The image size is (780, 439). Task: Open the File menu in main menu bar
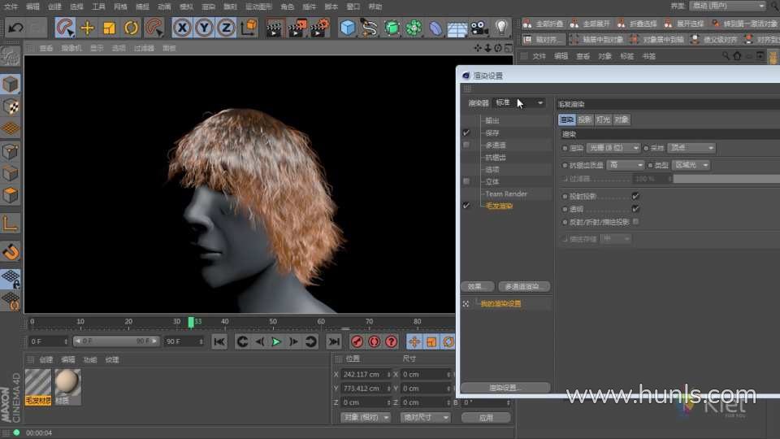click(11, 7)
